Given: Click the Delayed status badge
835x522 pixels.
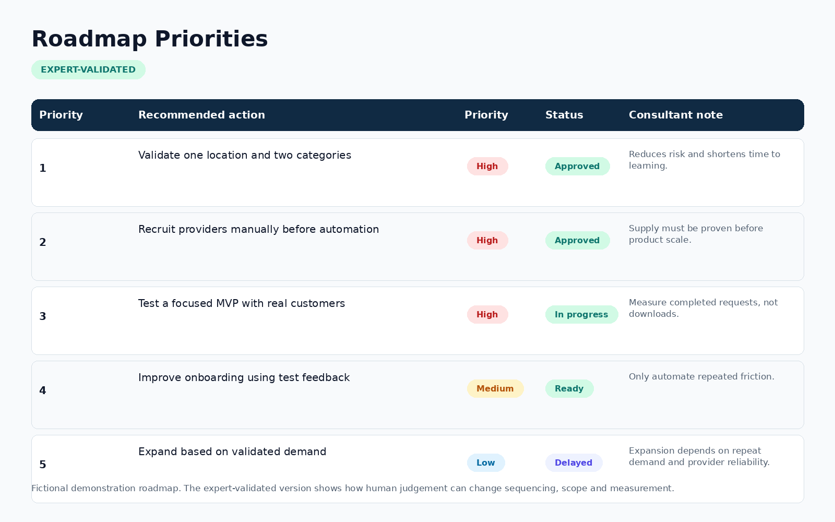Looking at the screenshot, I should (574, 462).
